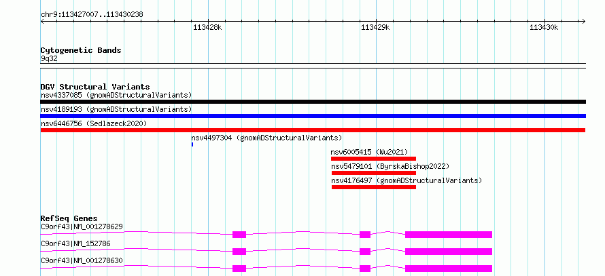Click the right arrowhead of the scale ruler
The width and height of the screenshot is (605, 276).
584,22
